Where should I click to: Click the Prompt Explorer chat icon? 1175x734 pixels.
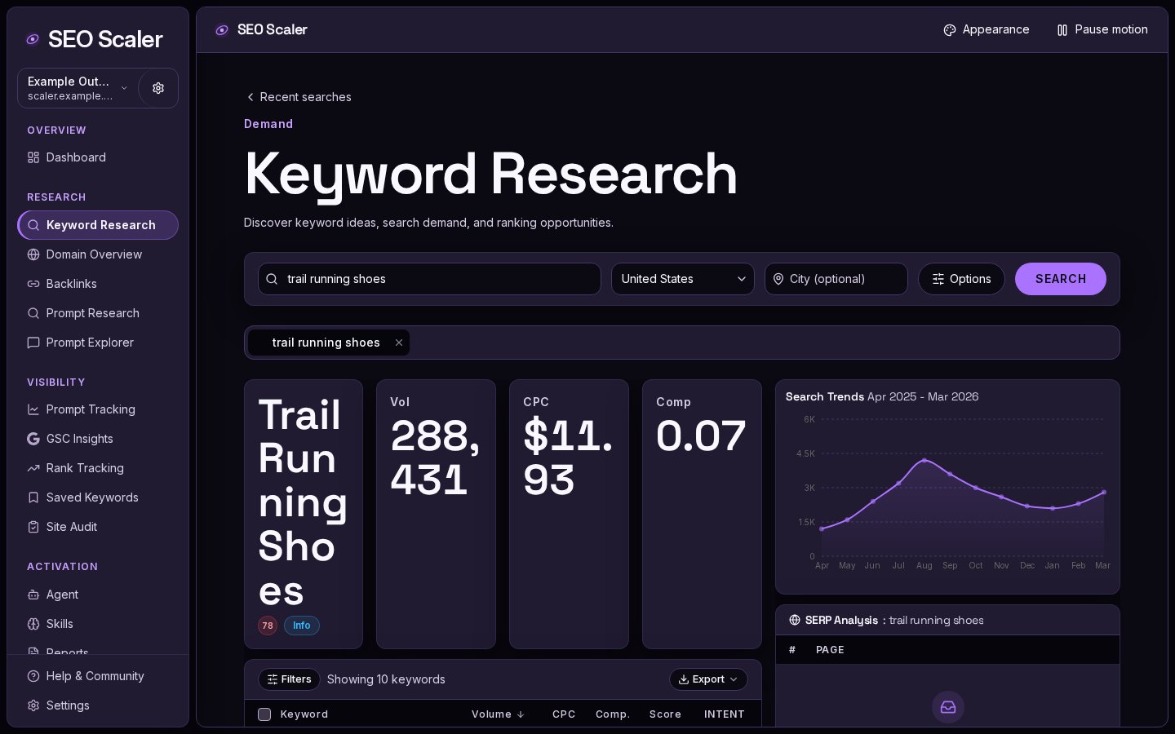click(33, 343)
